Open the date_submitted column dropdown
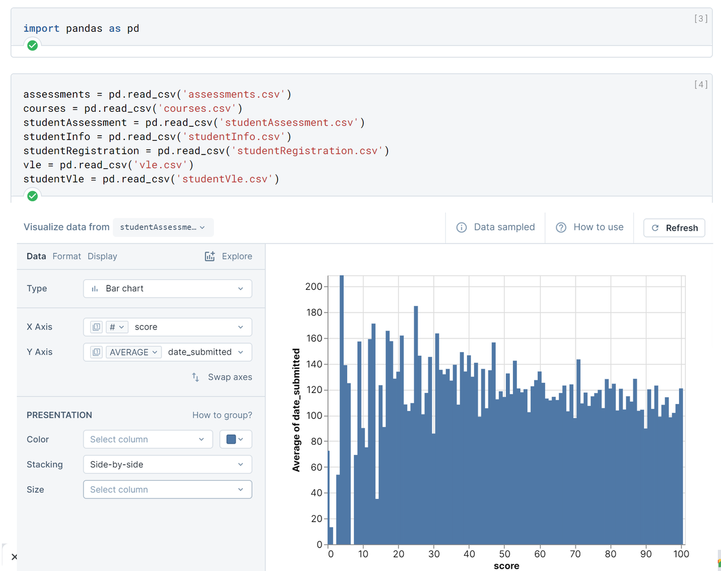This screenshot has height=571, width=721. click(x=206, y=352)
